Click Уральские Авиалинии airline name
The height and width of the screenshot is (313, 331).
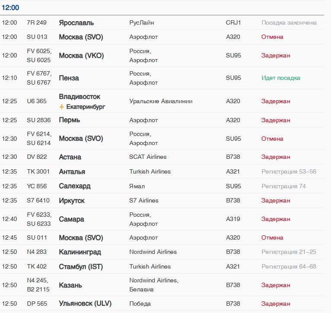click(x=161, y=101)
